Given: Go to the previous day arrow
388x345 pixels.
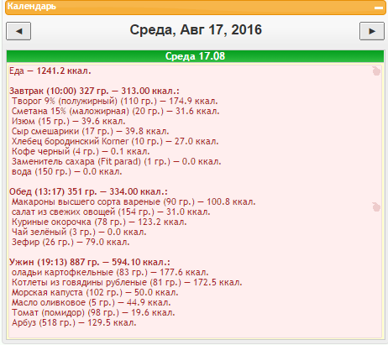Looking at the screenshot, I should point(18,31).
